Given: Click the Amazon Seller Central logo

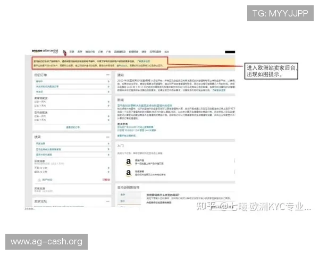Looking at the screenshot, I should 45,51.
